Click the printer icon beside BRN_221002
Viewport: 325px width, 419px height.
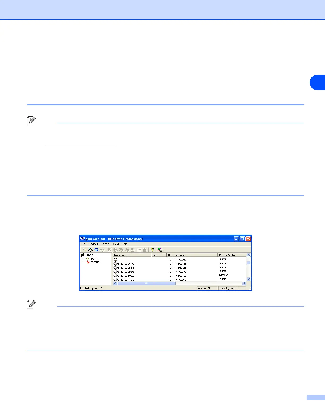(116, 276)
